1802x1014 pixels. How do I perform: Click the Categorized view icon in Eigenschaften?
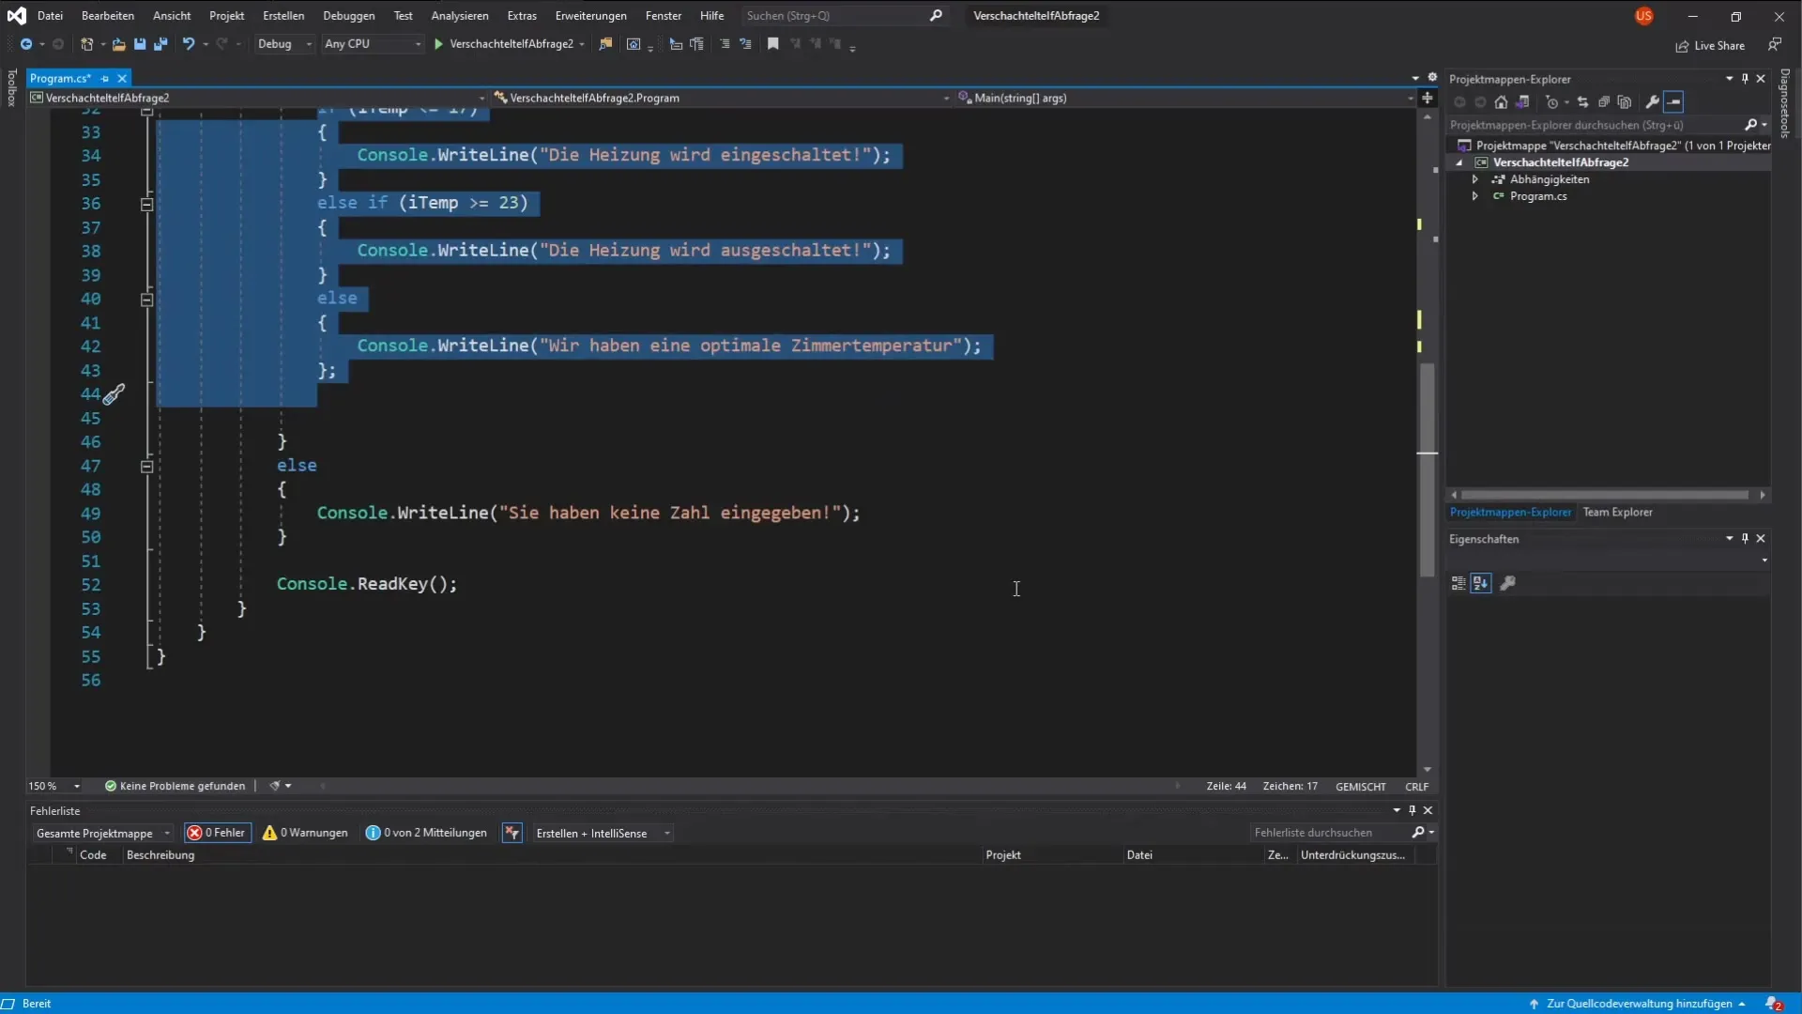tap(1458, 584)
